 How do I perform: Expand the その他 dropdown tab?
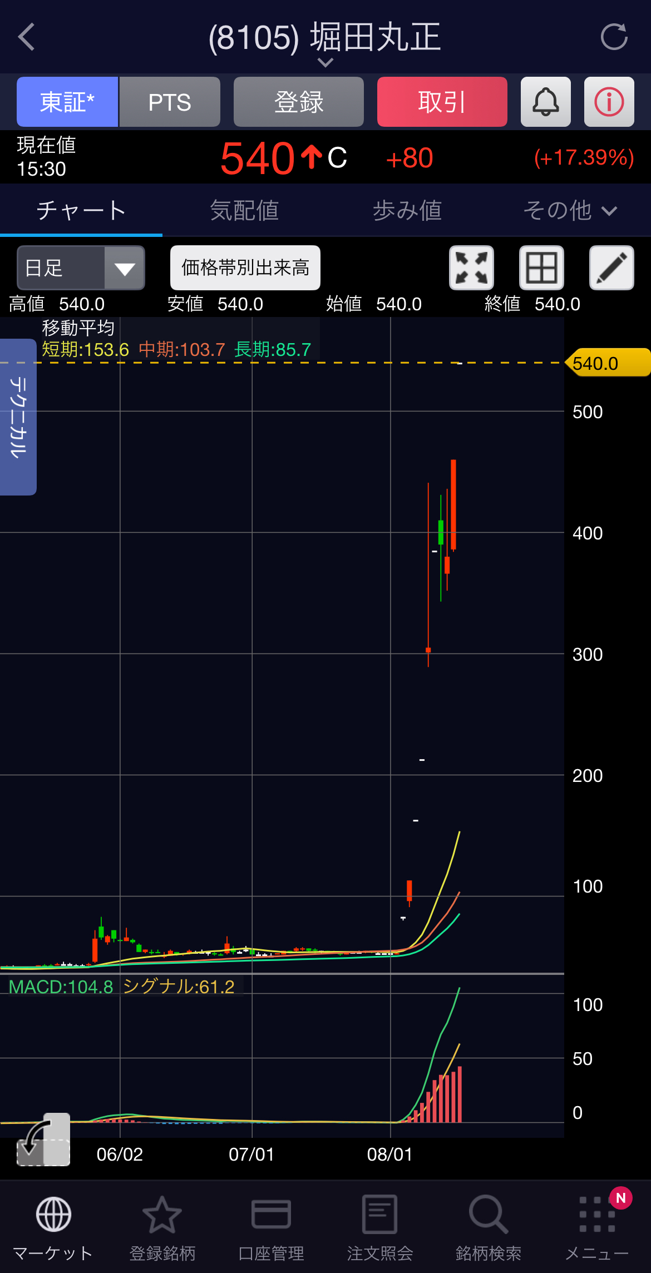click(x=570, y=210)
